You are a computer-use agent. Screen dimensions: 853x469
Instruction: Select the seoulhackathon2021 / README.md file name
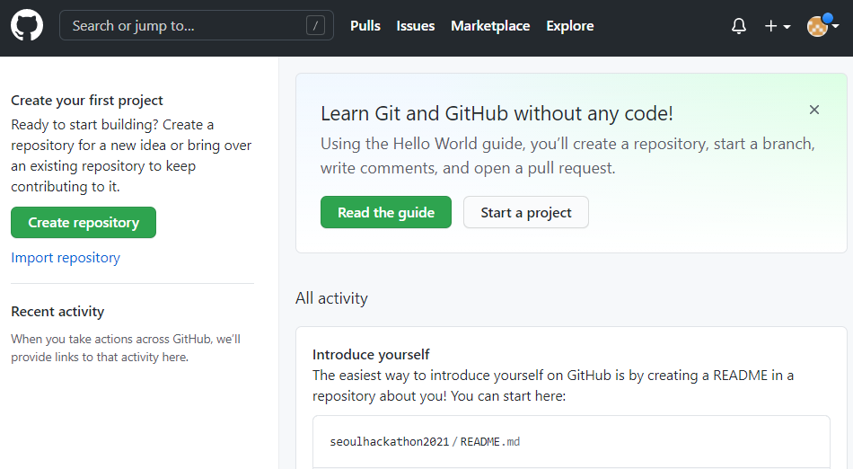click(425, 442)
